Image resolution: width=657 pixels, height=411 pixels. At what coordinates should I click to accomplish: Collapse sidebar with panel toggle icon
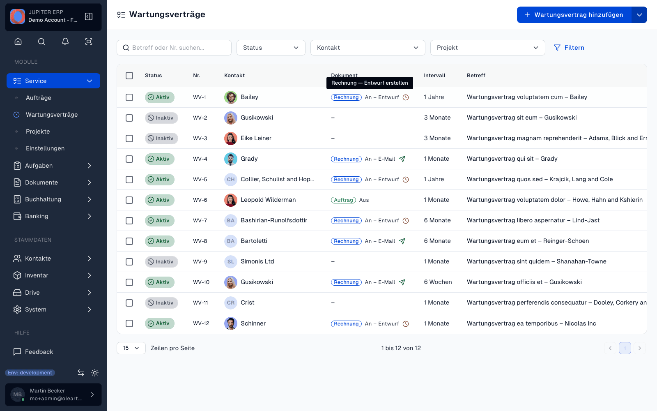[x=89, y=16]
